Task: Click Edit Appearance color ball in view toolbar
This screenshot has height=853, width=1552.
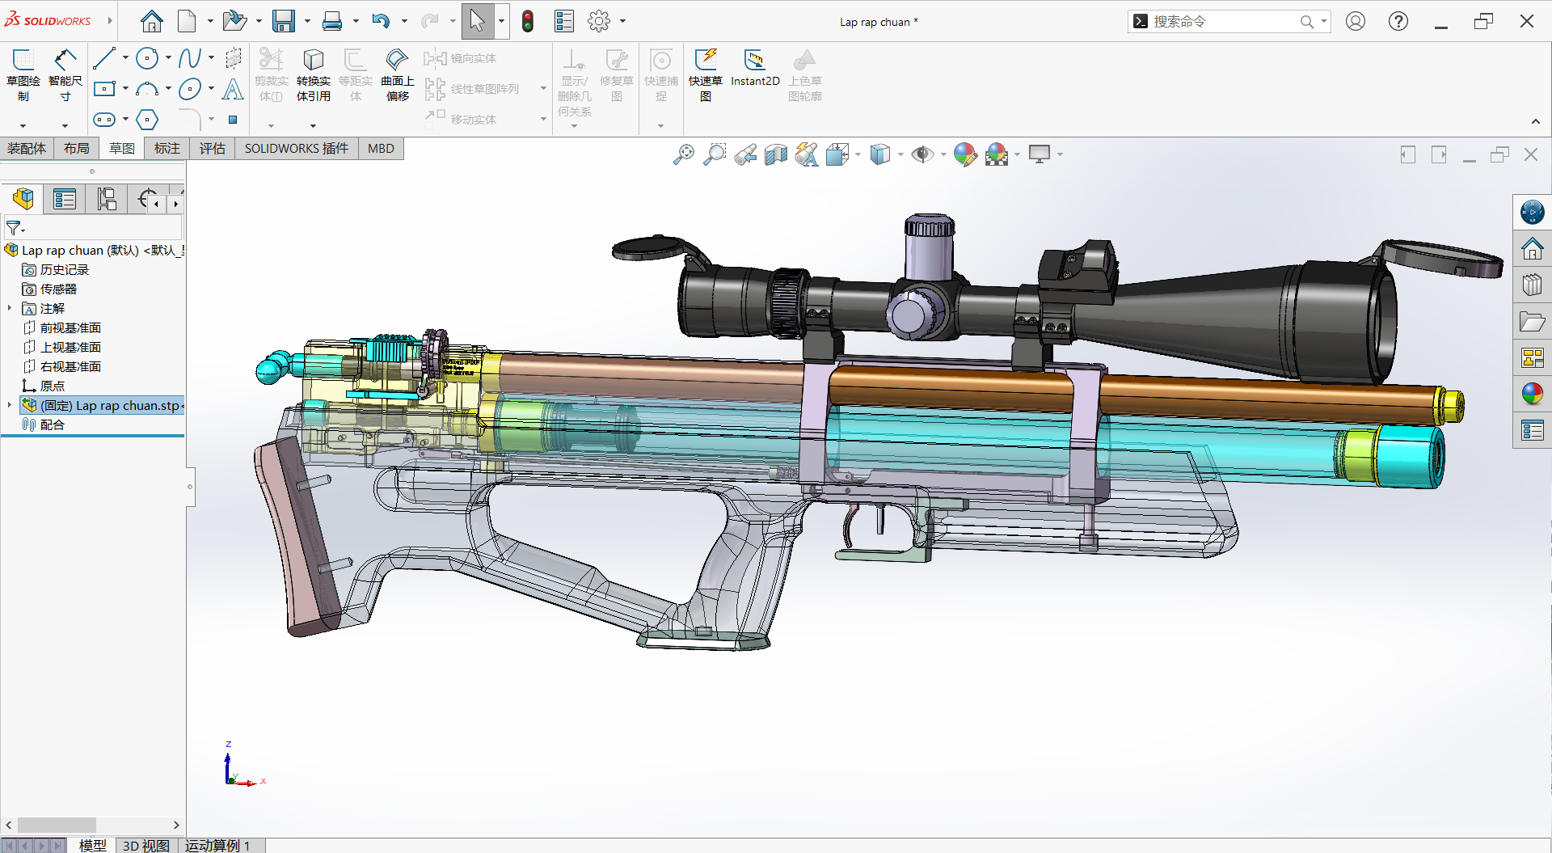Action: click(x=964, y=154)
